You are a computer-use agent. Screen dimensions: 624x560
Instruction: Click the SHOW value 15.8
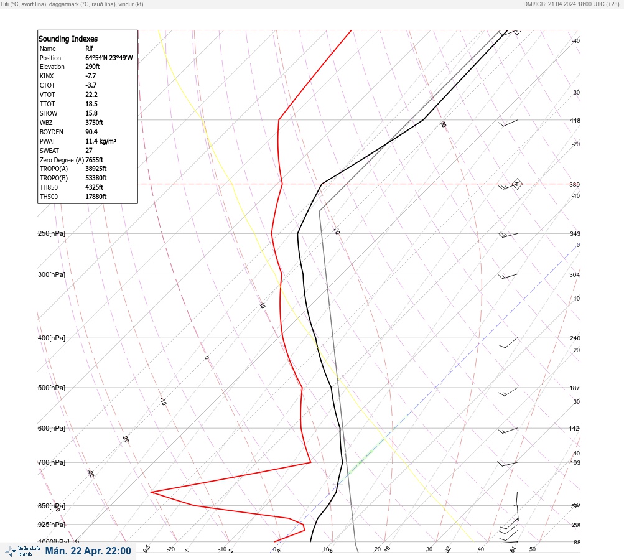[91, 113]
